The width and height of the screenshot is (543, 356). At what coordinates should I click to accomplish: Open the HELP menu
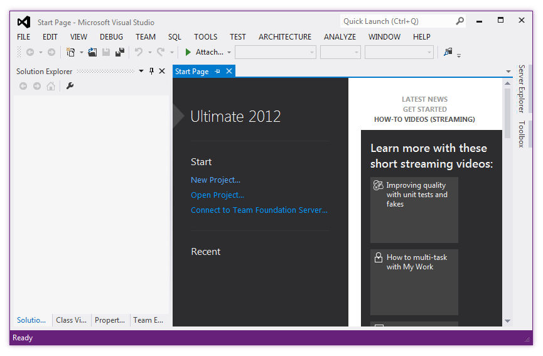[x=421, y=36]
